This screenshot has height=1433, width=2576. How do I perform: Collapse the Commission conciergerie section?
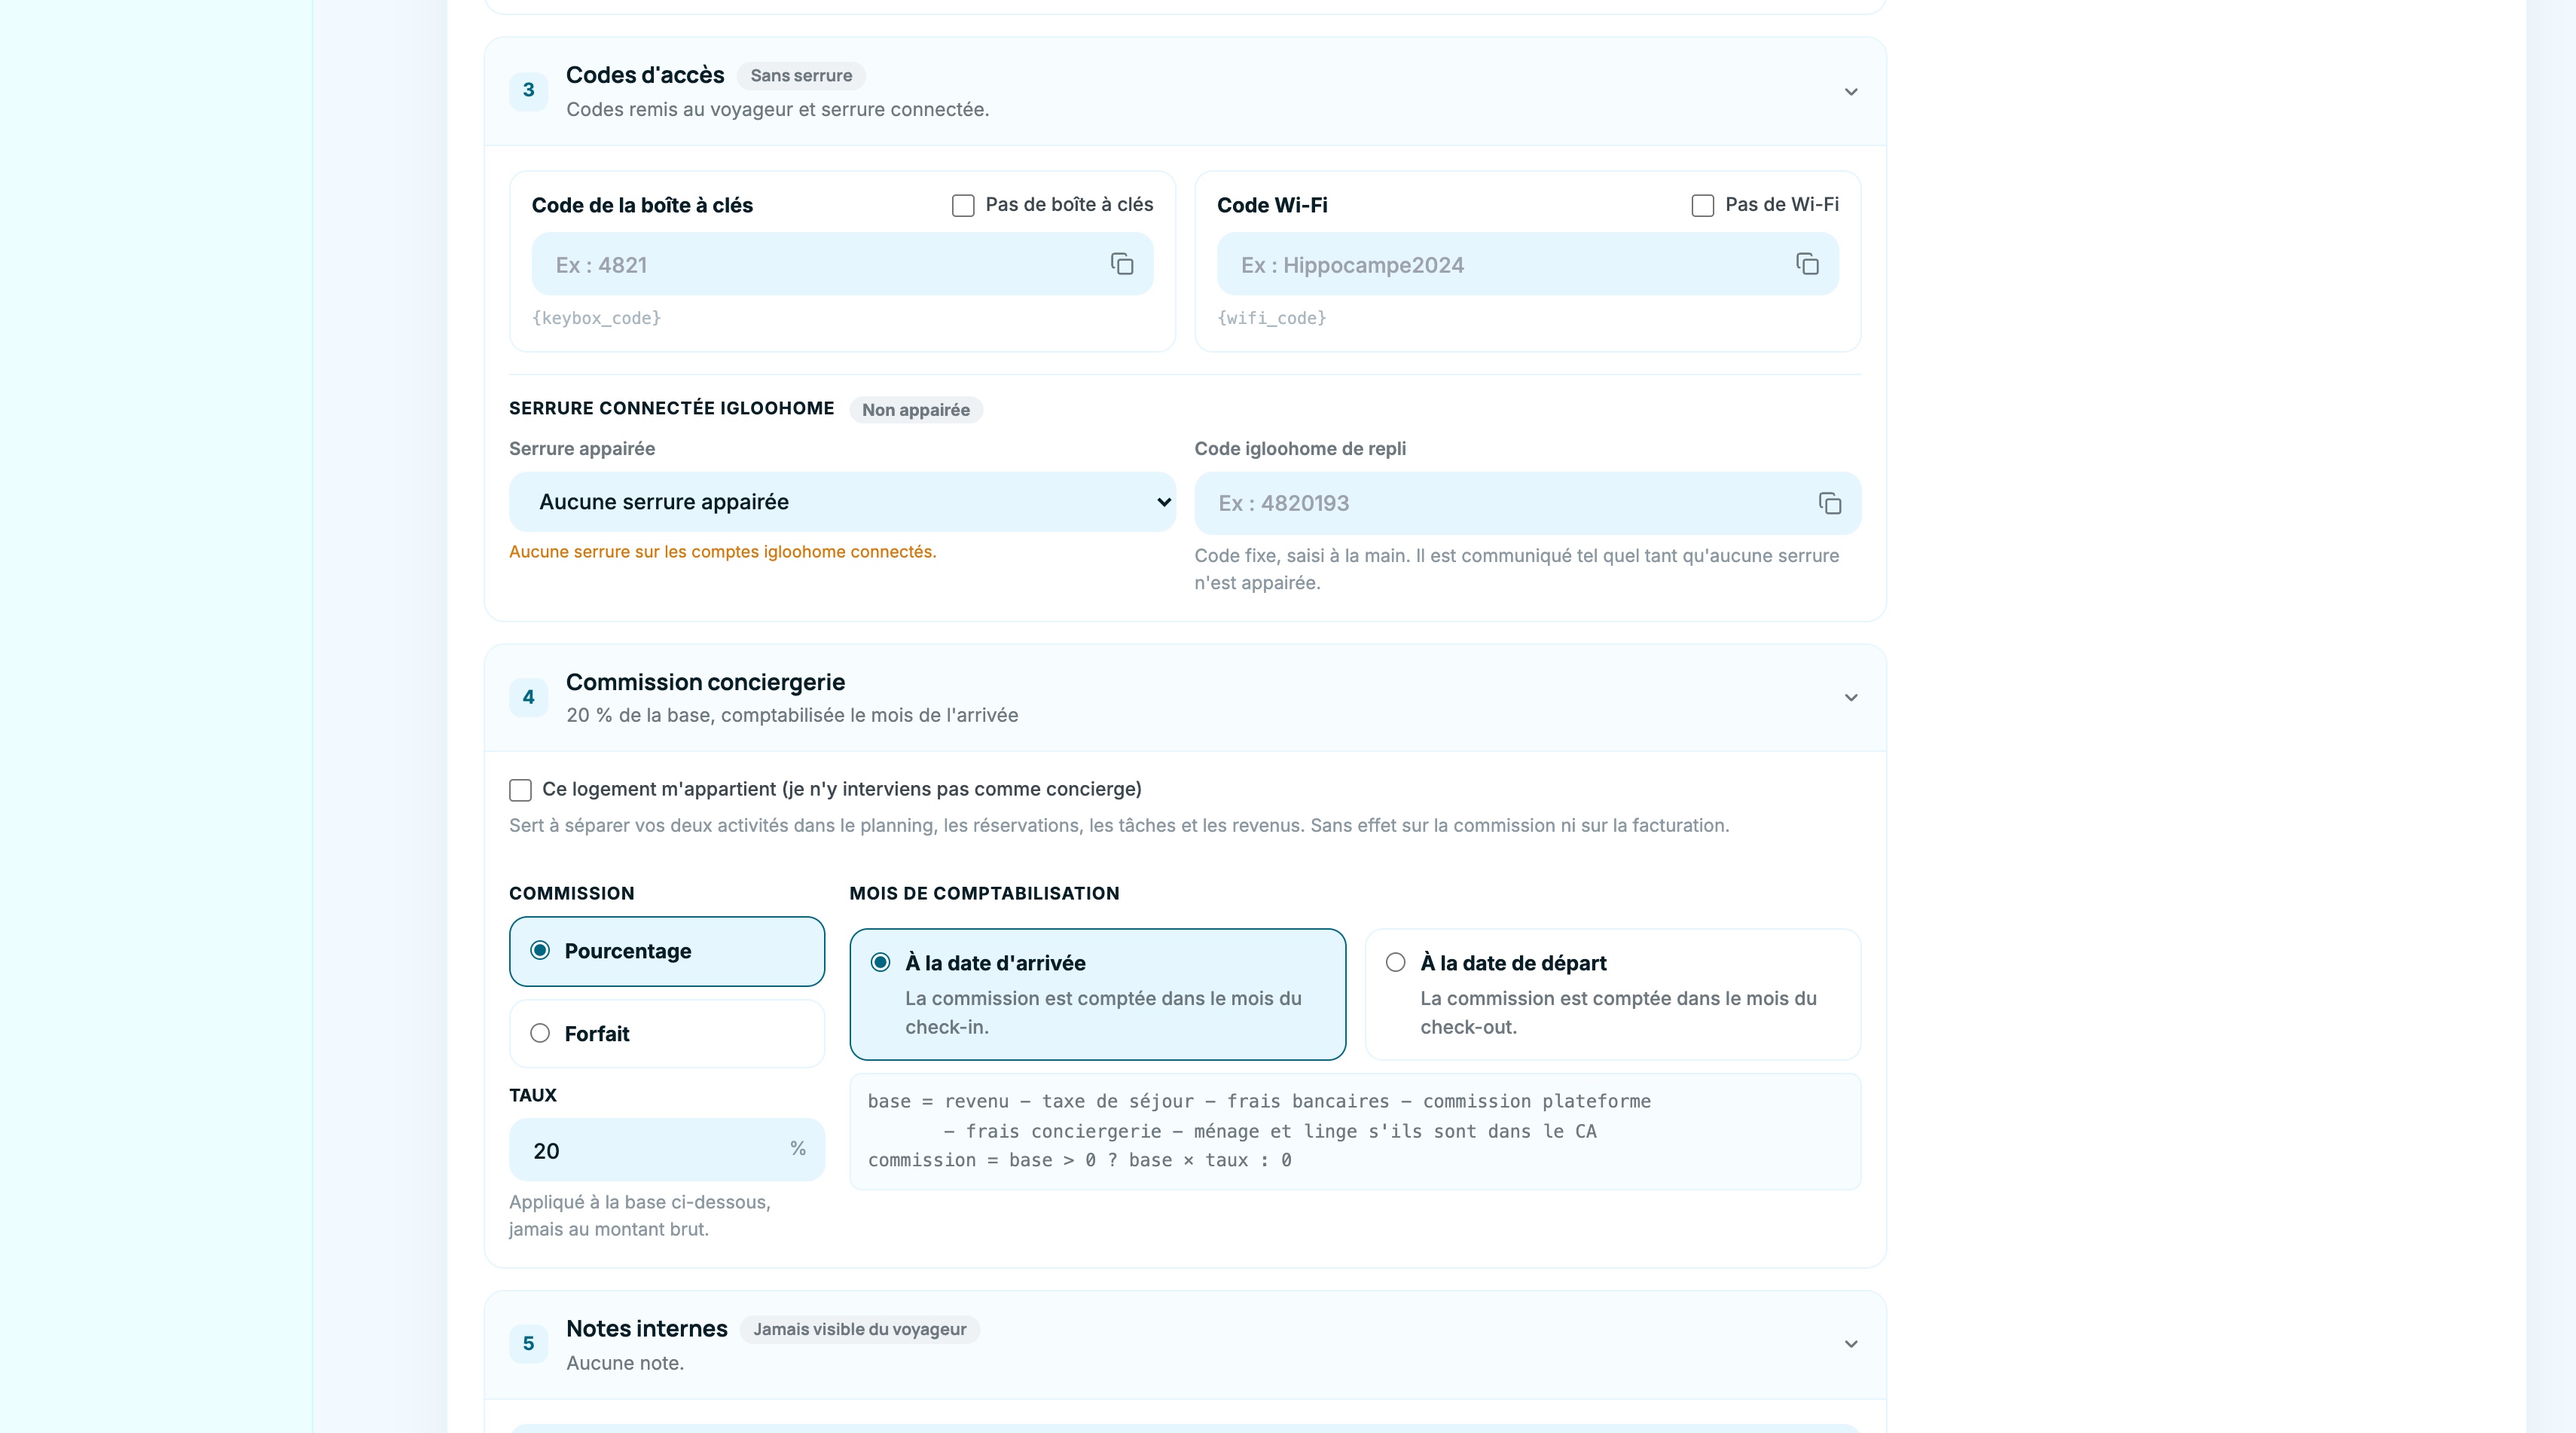pyautogui.click(x=1851, y=698)
